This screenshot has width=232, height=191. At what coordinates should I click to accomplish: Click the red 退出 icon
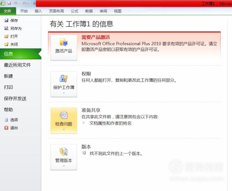point(6,128)
